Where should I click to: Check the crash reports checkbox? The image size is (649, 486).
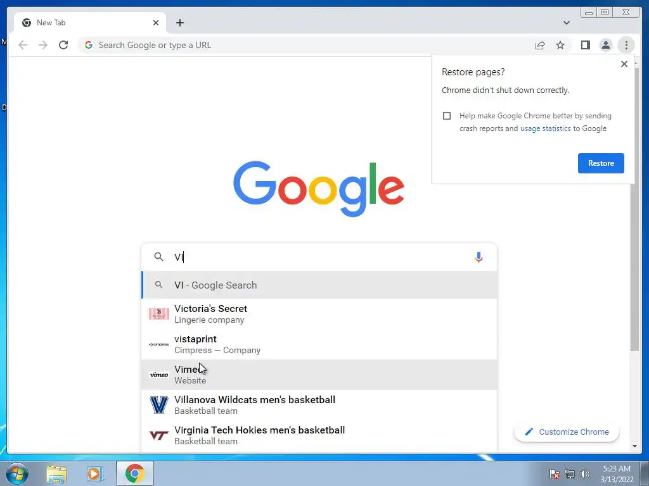[x=447, y=116]
